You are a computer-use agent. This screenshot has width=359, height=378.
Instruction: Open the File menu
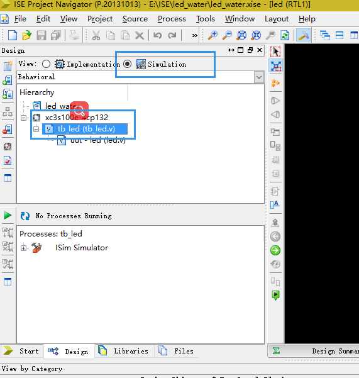pos(20,19)
